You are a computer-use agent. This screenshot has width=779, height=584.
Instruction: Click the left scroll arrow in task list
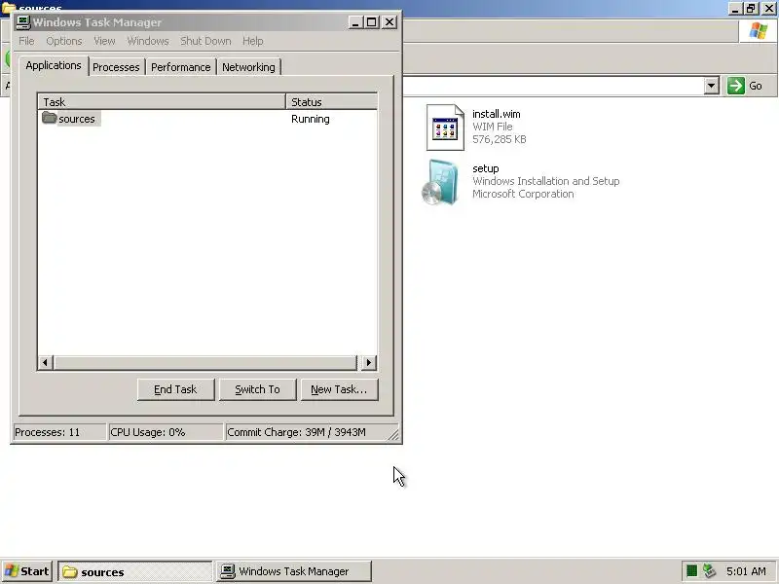pos(46,362)
